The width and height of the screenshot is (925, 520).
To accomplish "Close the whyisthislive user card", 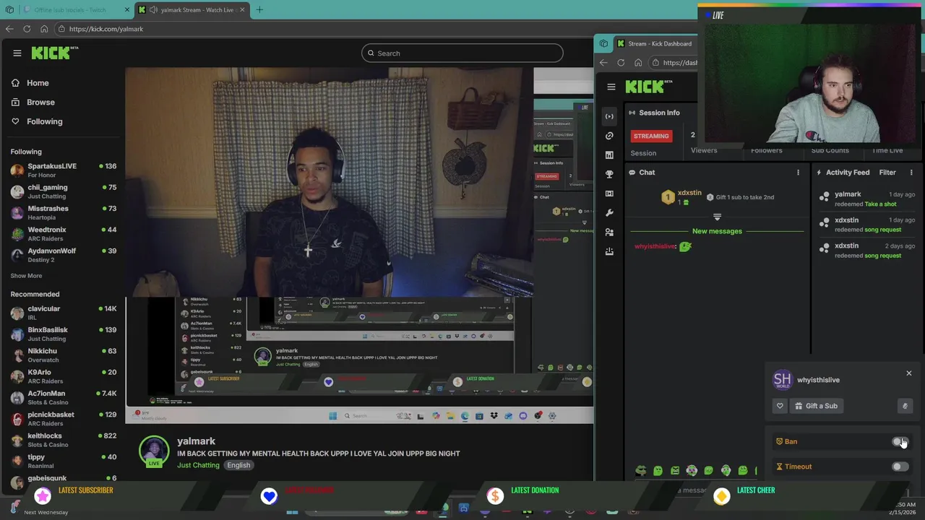I will 908,373.
